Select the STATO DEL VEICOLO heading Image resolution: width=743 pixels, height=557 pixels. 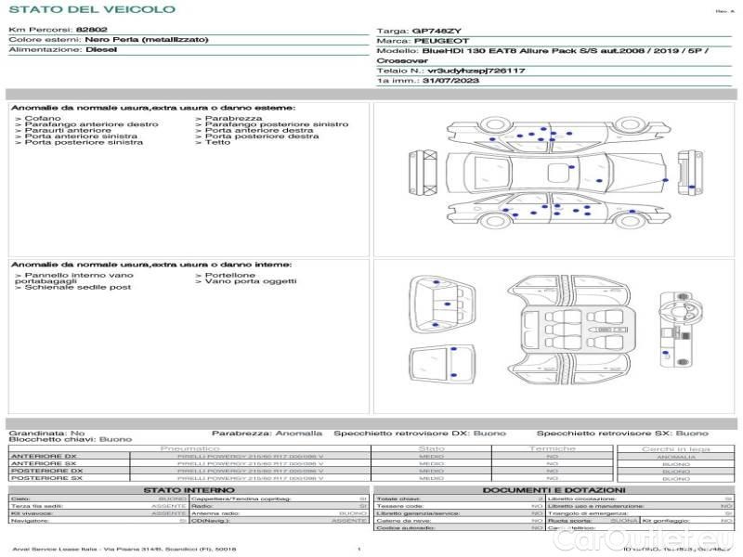coord(91,9)
